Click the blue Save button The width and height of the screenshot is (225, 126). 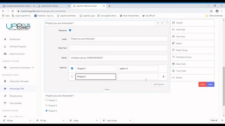tap(211, 84)
